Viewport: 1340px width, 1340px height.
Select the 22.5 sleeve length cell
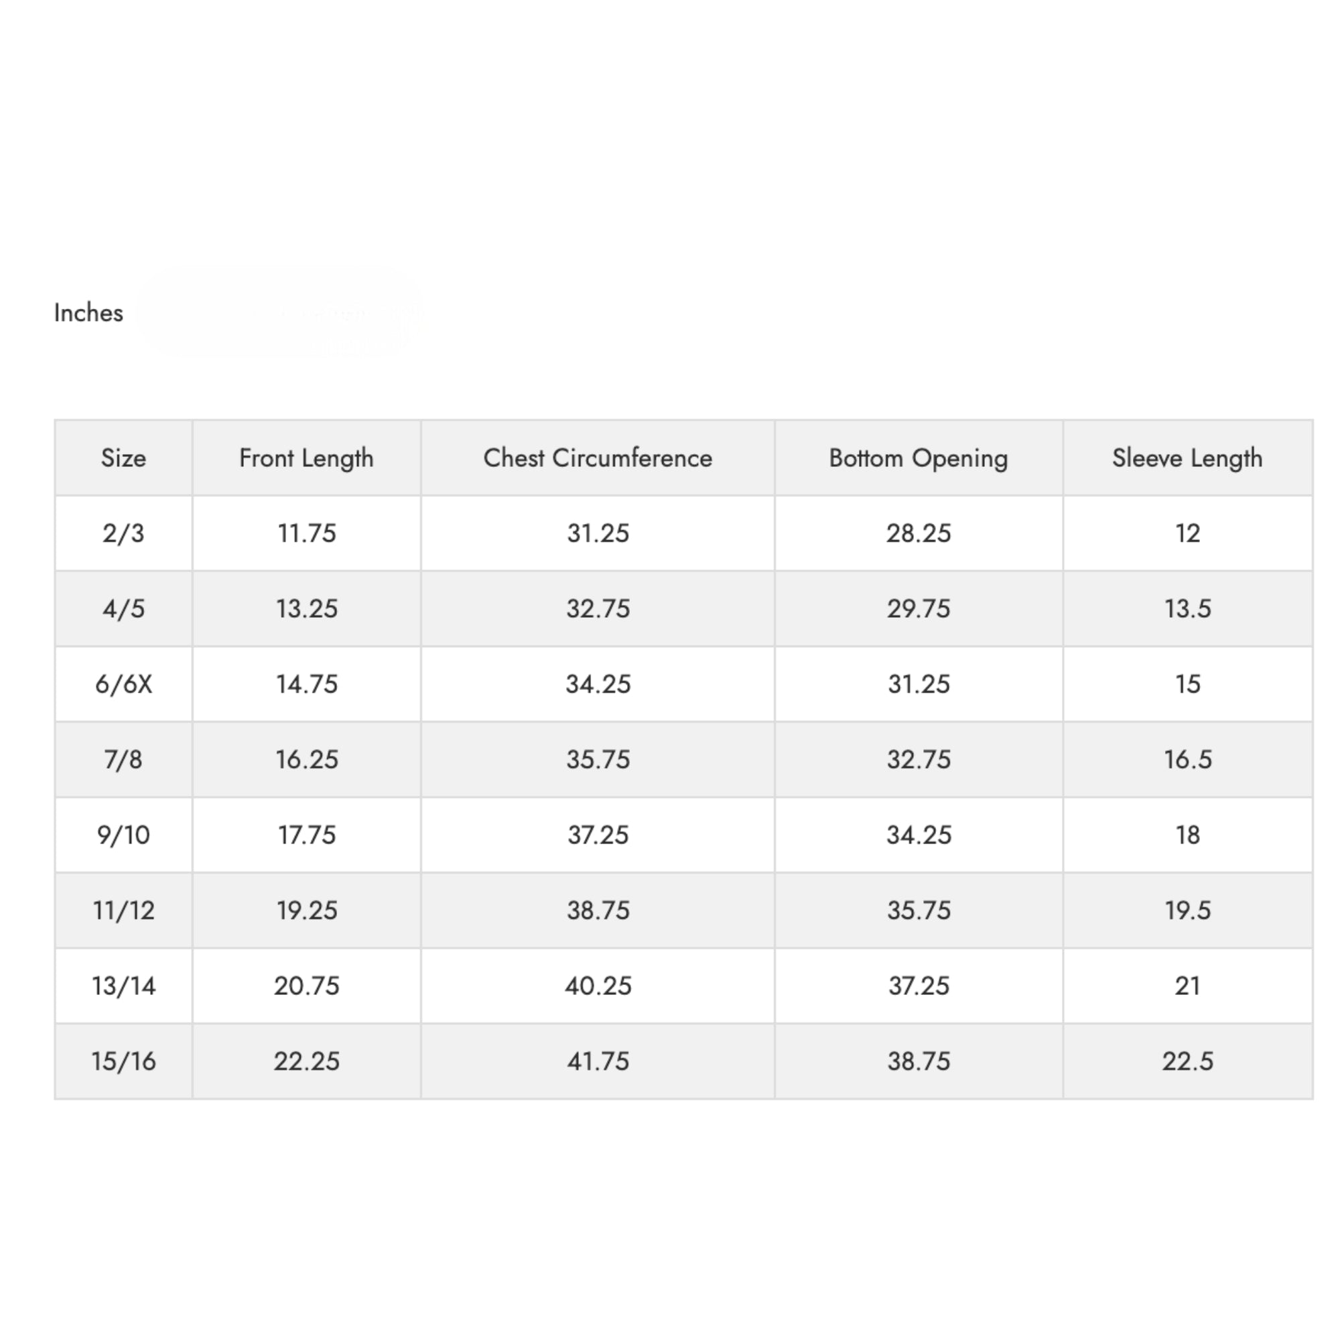click(1187, 1062)
